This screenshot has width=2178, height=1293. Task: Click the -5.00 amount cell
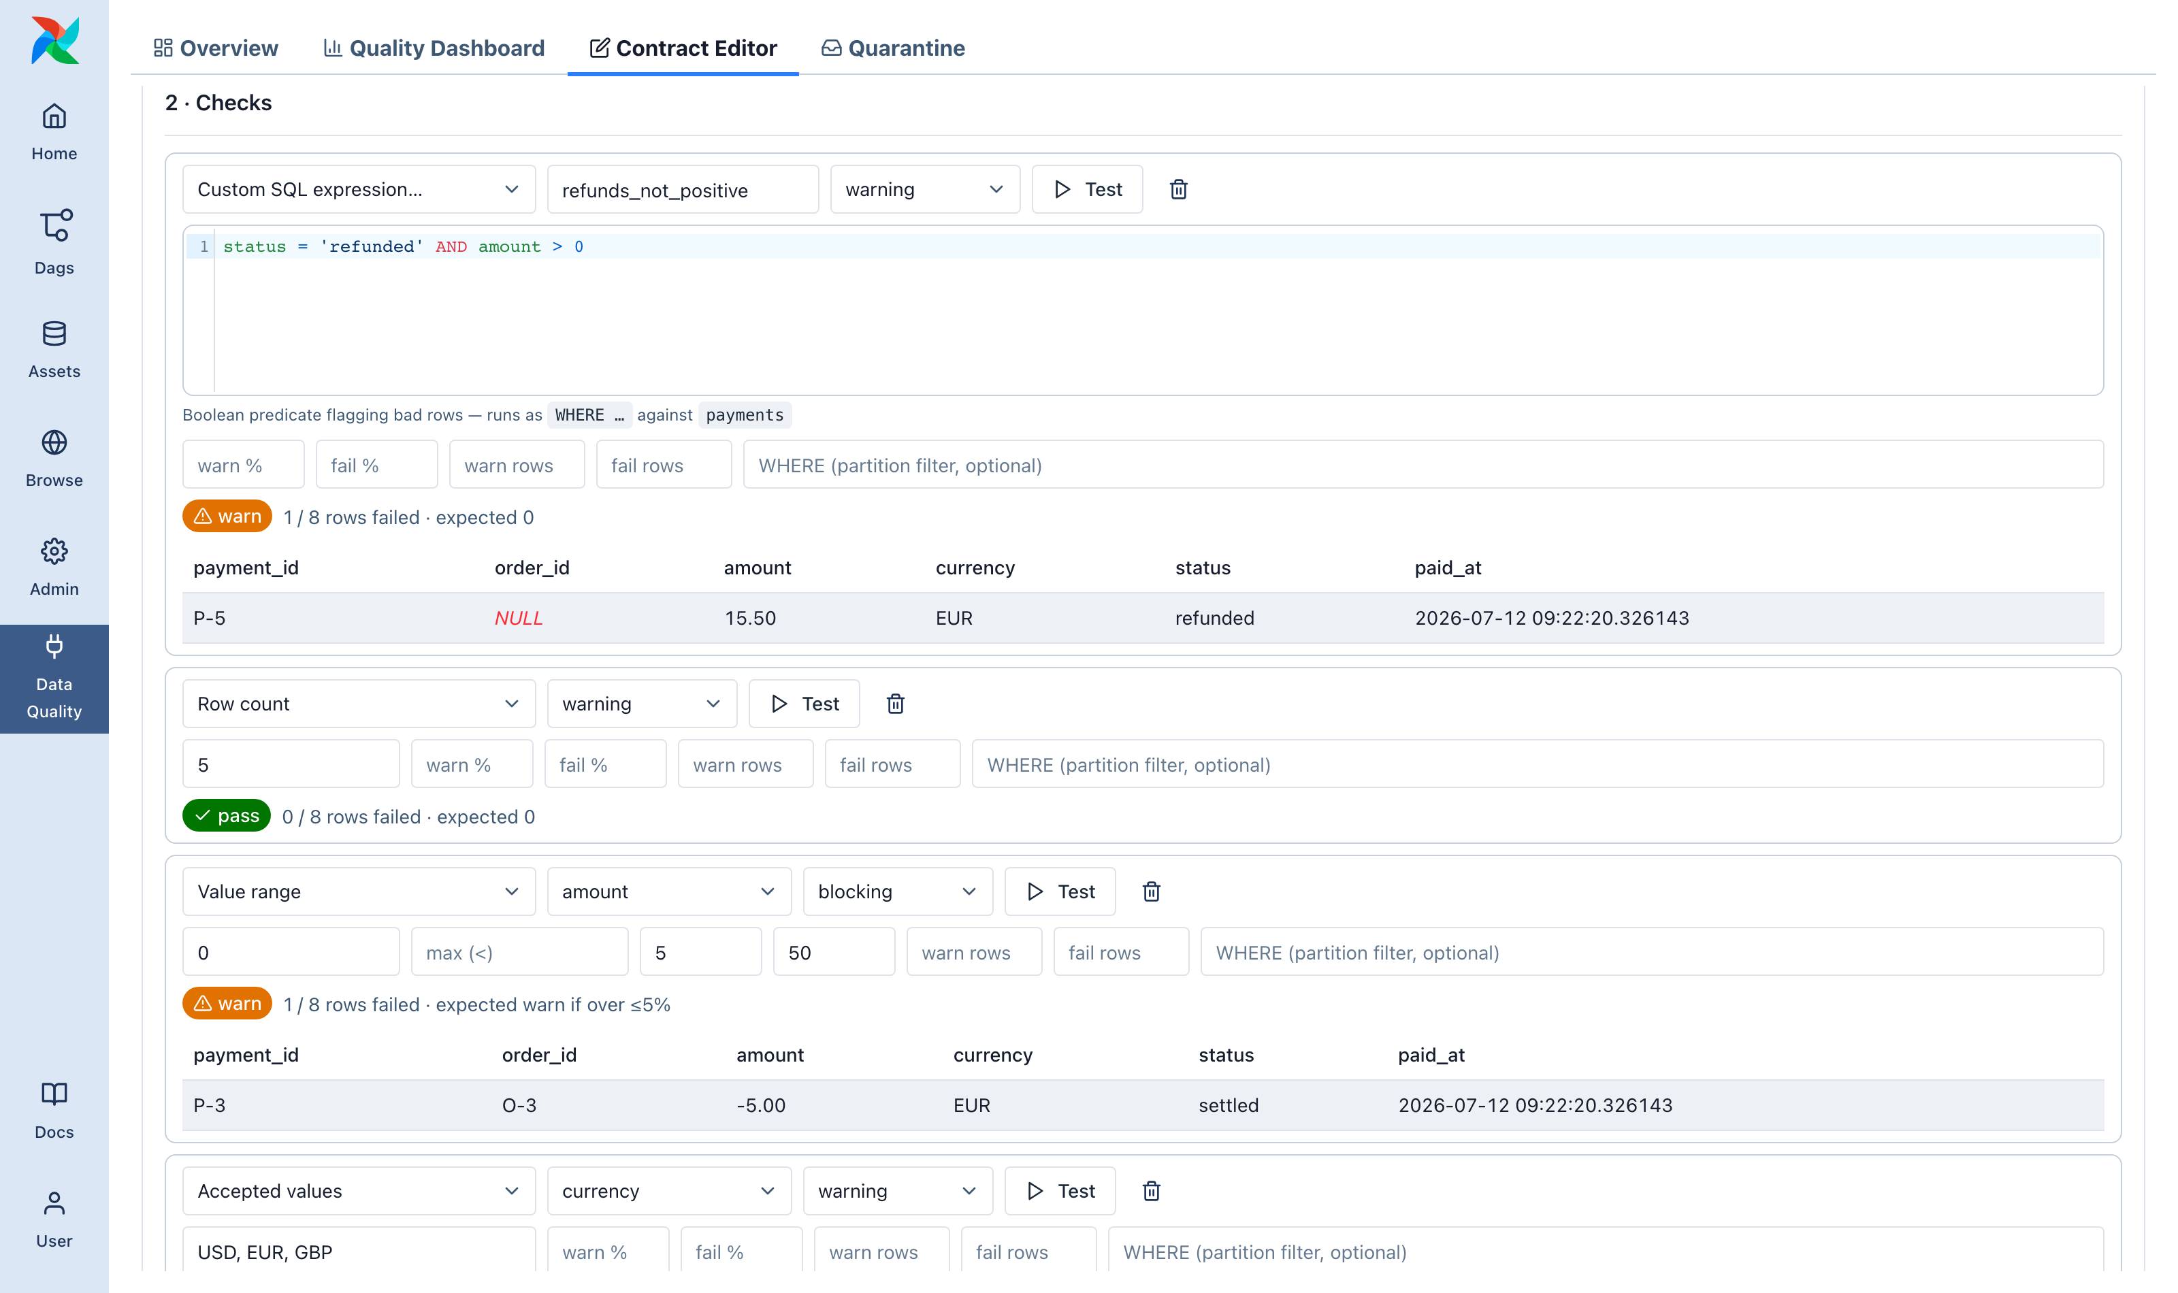coord(760,1104)
